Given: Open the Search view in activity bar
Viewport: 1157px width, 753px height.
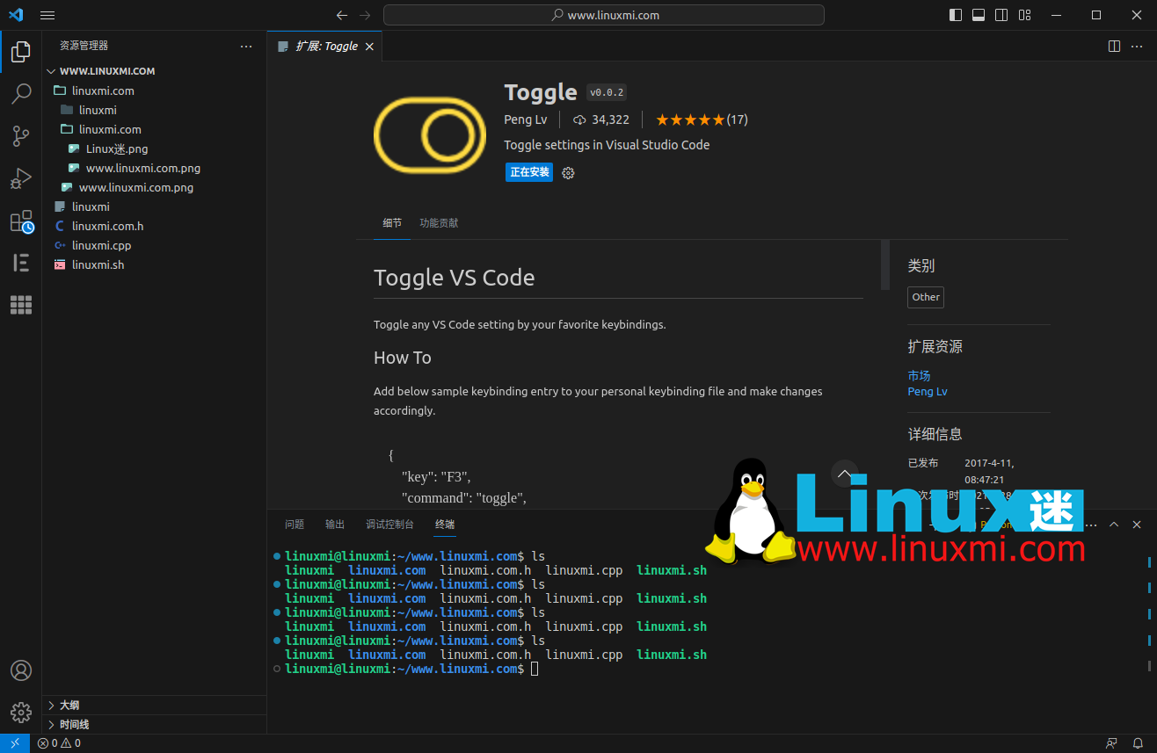Looking at the screenshot, I should [x=21, y=94].
